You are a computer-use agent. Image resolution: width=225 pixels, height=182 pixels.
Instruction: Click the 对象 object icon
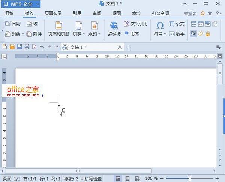pos(7,34)
